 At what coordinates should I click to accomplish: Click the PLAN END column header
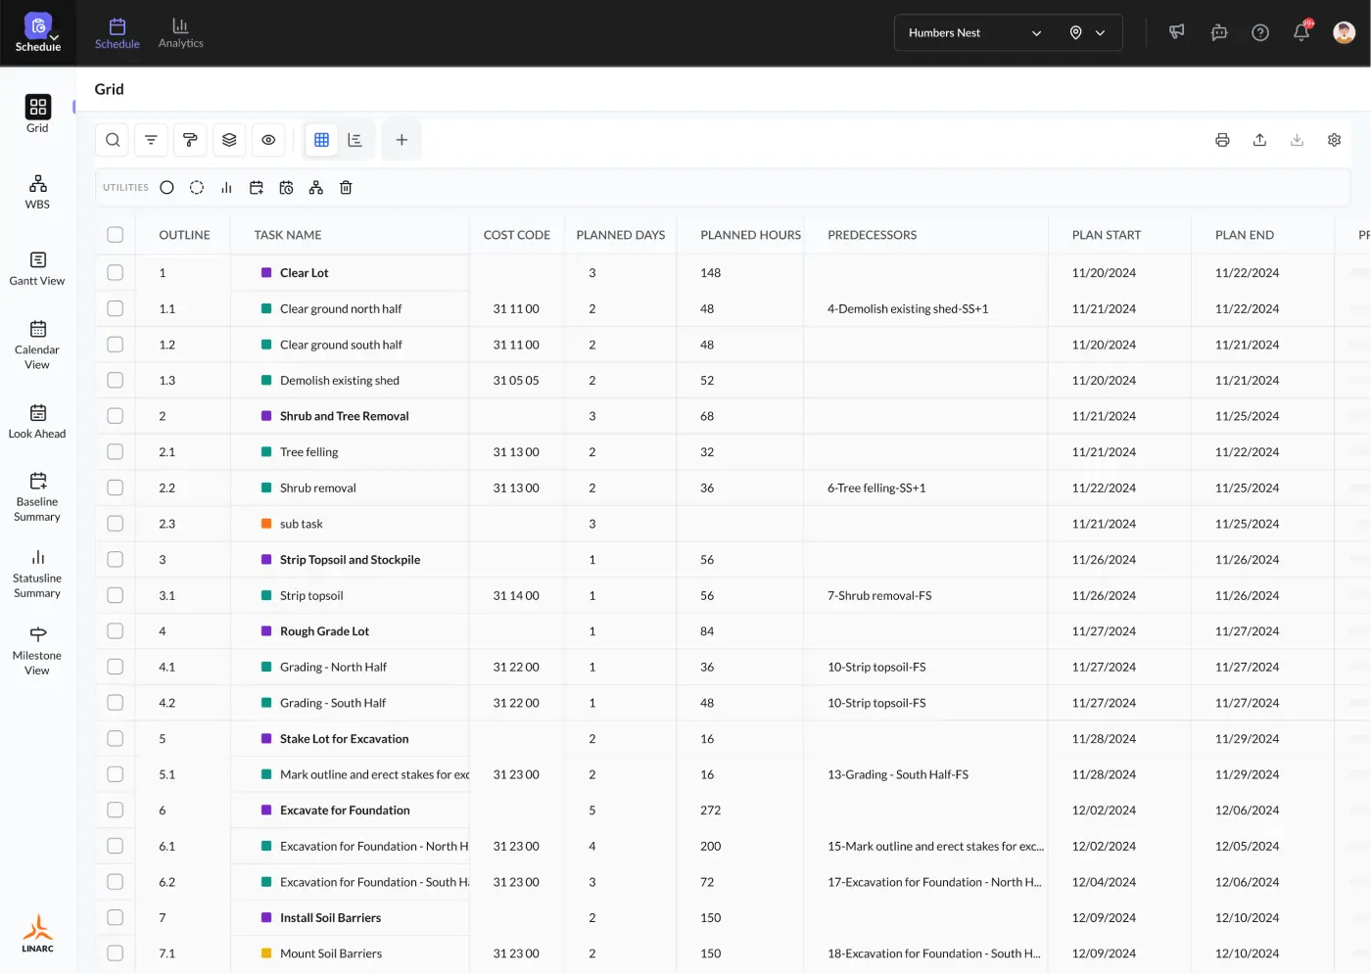click(x=1245, y=235)
